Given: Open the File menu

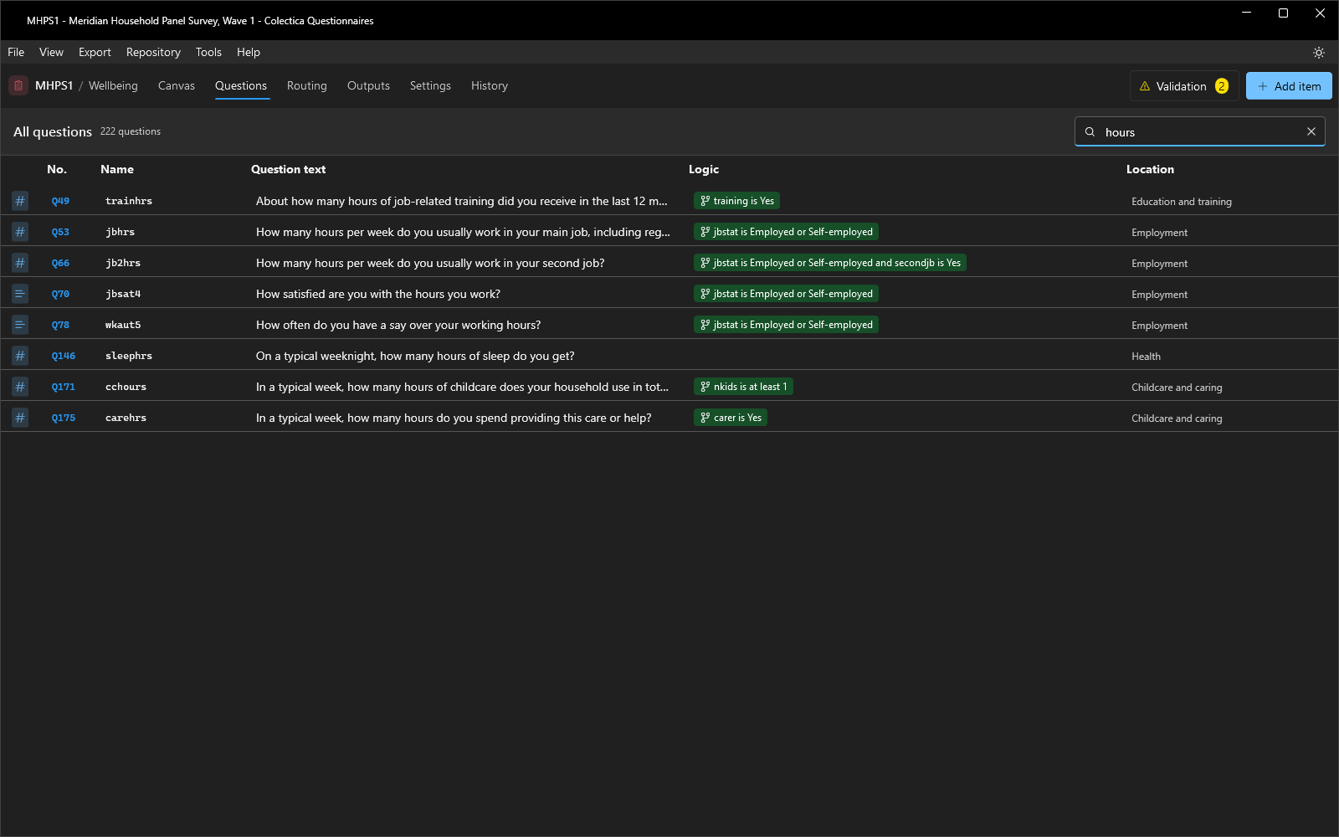Looking at the screenshot, I should [16, 52].
